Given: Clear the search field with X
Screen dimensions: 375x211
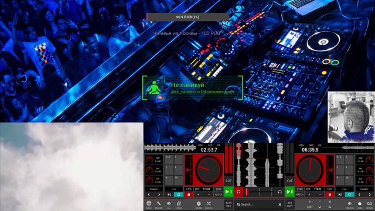Looking at the screenshot, I should [280, 205].
